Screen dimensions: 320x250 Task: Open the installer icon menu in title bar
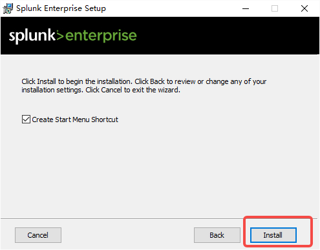[8, 8]
